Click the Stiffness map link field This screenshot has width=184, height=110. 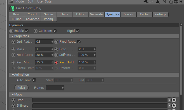100,106
